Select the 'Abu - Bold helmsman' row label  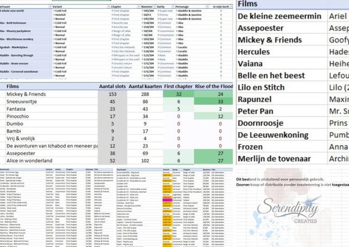(x=13, y=23)
